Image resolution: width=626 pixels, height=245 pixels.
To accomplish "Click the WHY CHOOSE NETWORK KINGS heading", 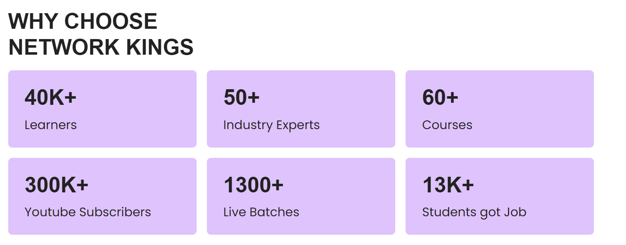I will pyautogui.click(x=101, y=34).
